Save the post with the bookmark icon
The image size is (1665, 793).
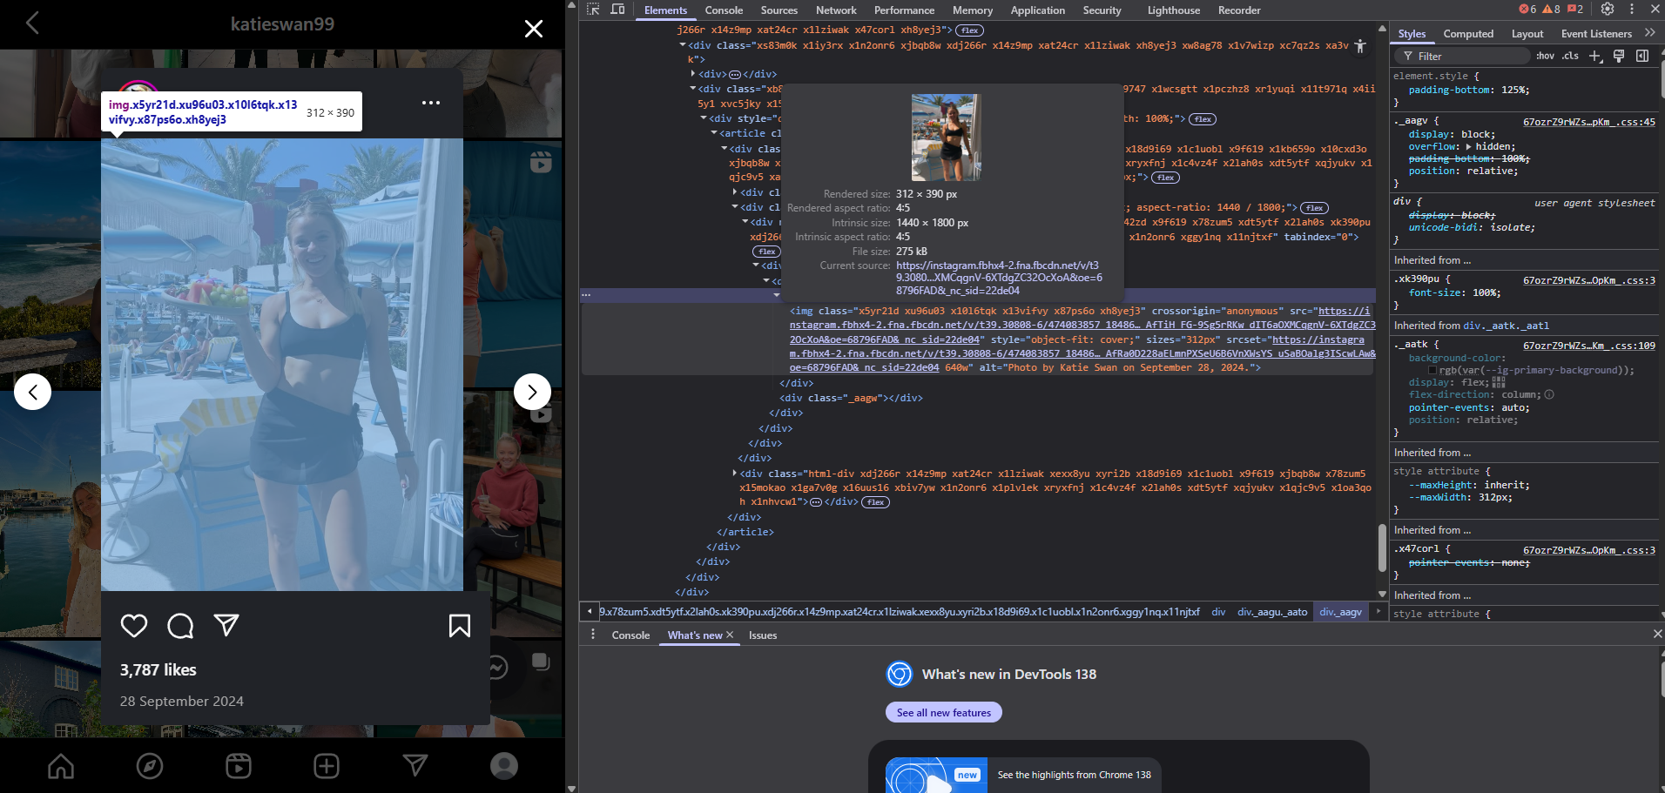point(460,626)
